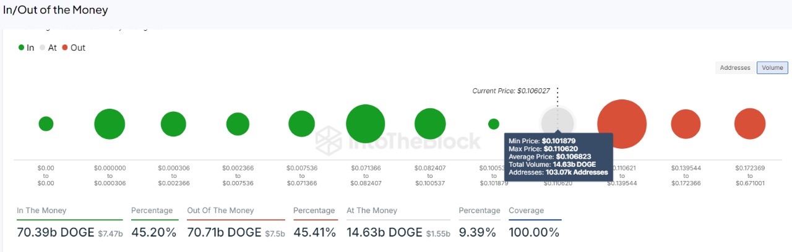Click the tiny green bubble left of the gray one

click(494, 124)
